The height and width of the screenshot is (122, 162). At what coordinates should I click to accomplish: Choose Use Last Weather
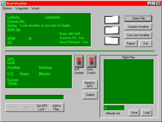138,35
